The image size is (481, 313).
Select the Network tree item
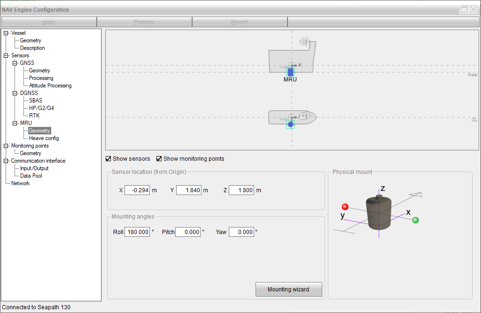click(x=20, y=183)
